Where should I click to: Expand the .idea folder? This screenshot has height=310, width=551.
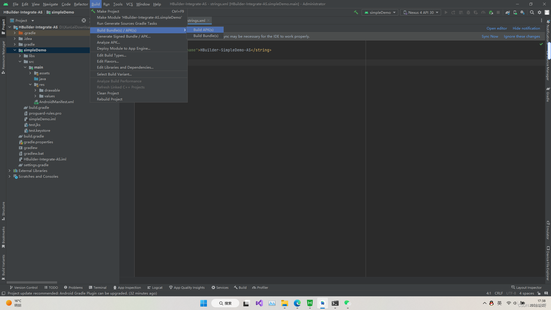[15, 38]
